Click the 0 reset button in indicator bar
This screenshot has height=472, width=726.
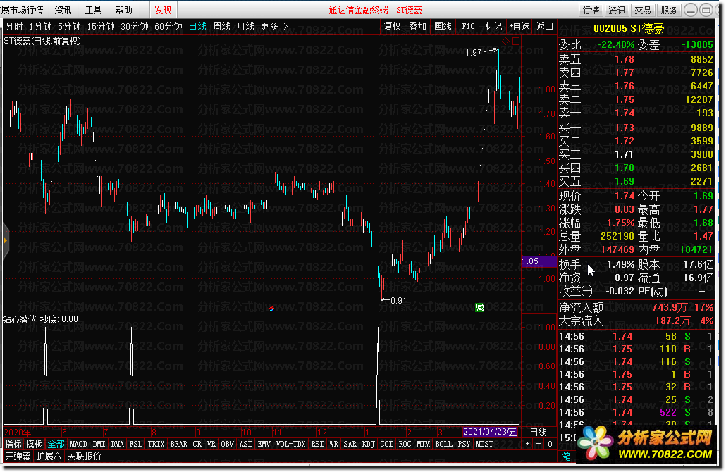point(550,445)
